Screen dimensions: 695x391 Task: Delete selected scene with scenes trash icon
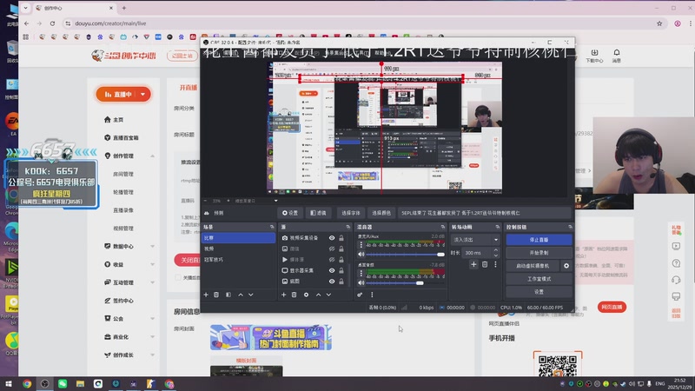[x=216, y=295]
